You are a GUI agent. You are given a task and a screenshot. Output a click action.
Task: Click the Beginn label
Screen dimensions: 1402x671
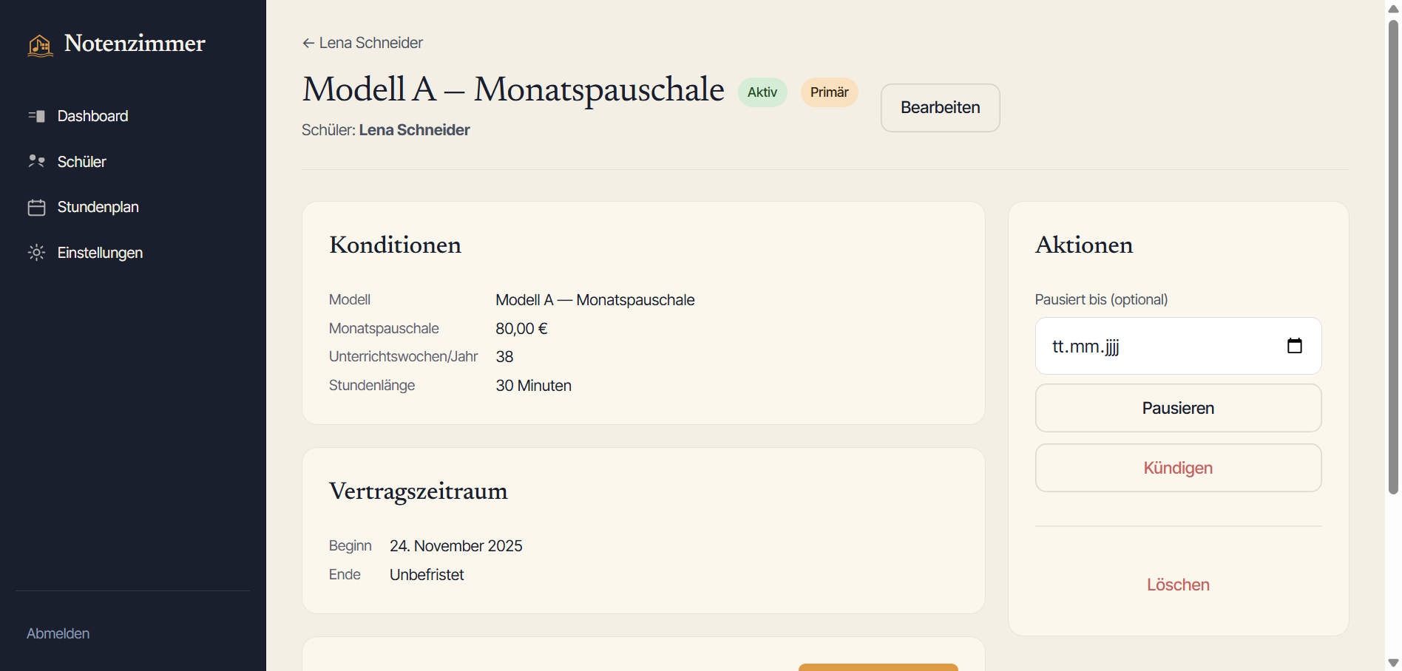[x=350, y=545]
